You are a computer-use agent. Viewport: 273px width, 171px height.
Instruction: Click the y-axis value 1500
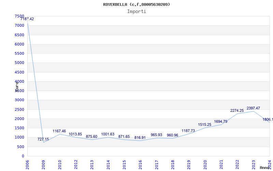point(19,128)
